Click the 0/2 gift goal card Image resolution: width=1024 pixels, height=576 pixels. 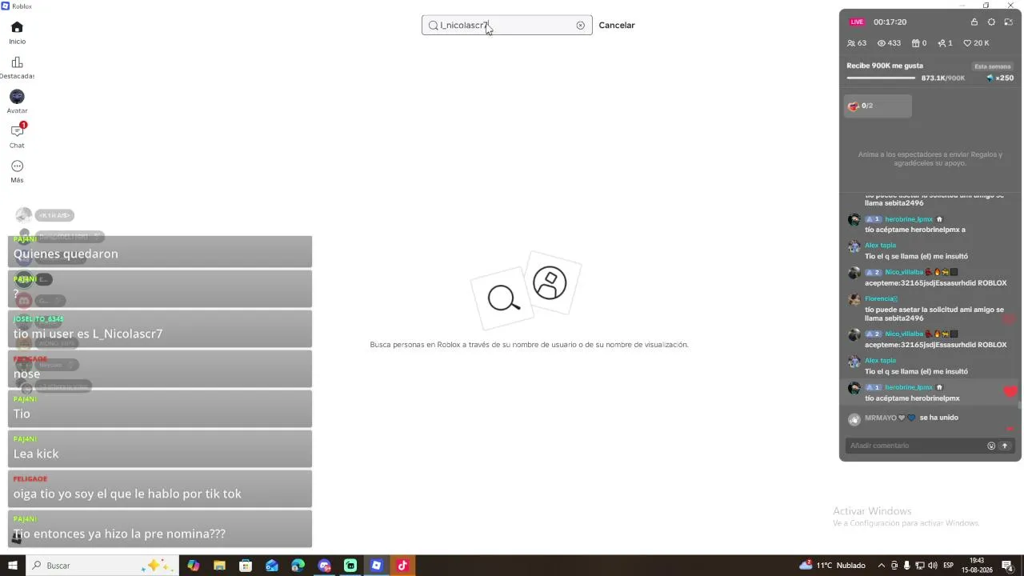(x=878, y=106)
